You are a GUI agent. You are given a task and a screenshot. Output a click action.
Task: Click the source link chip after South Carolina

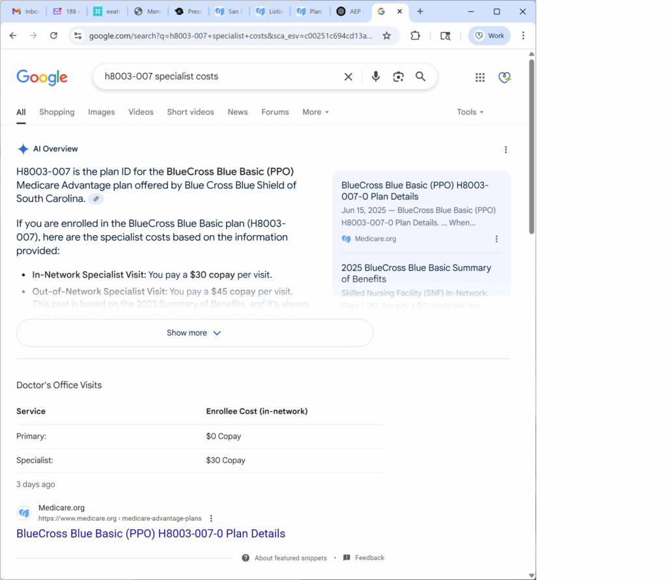96,199
